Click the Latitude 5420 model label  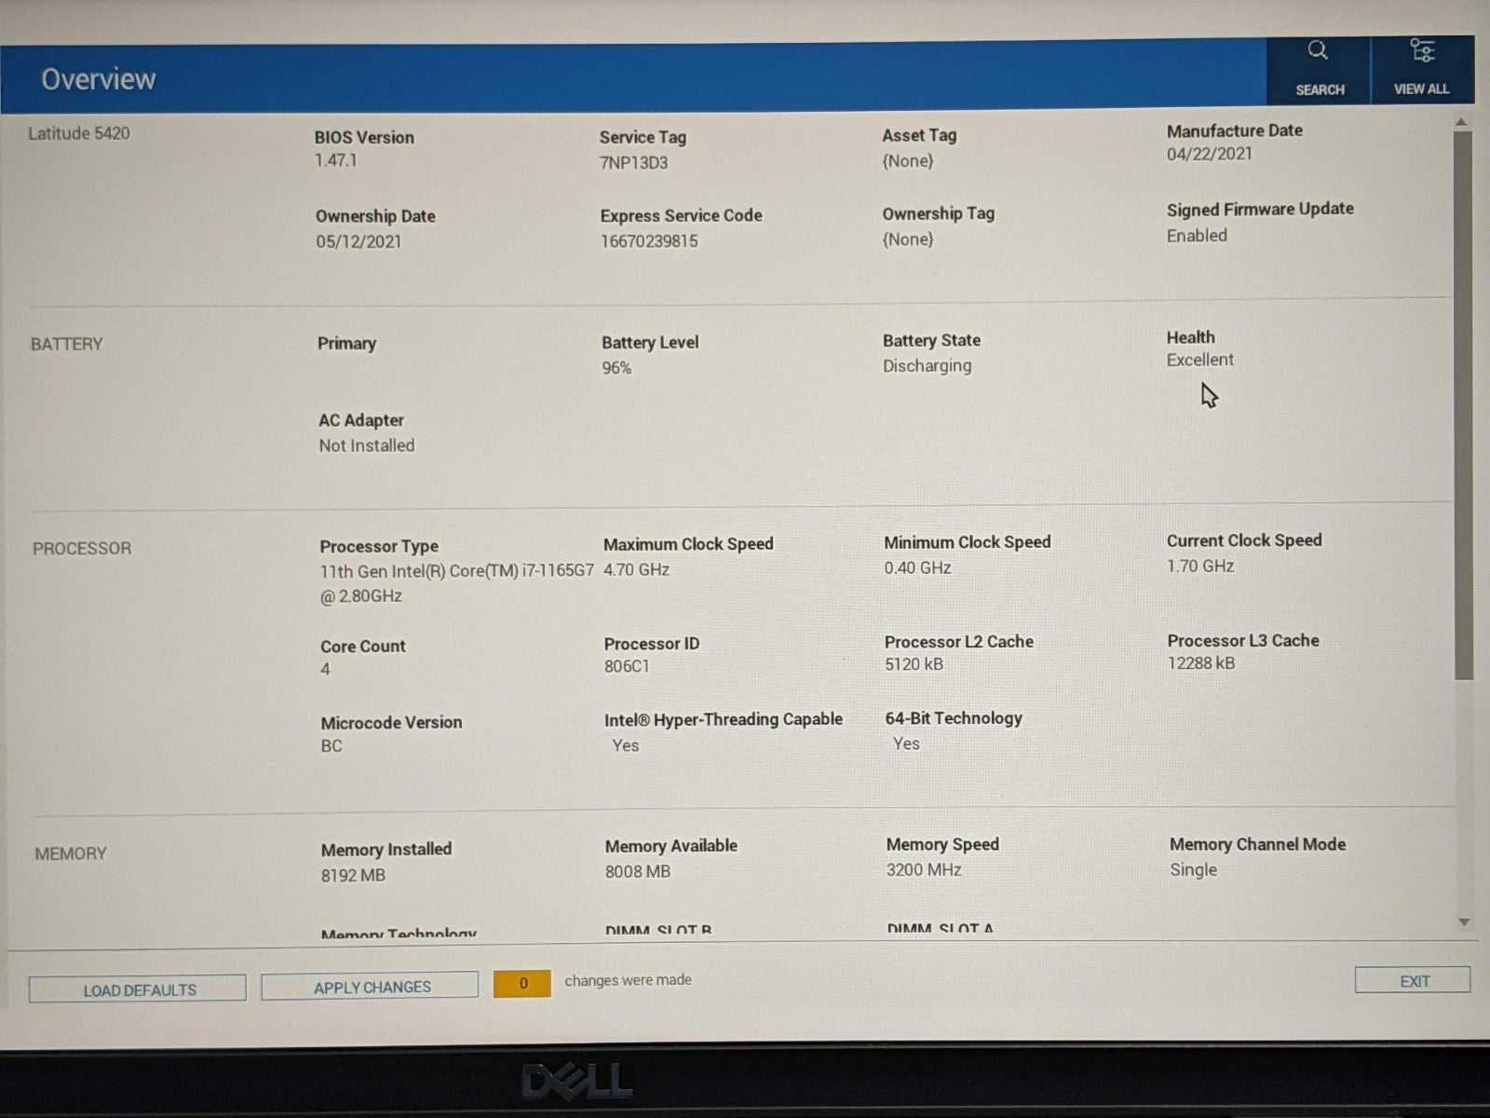[x=79, y=133]
